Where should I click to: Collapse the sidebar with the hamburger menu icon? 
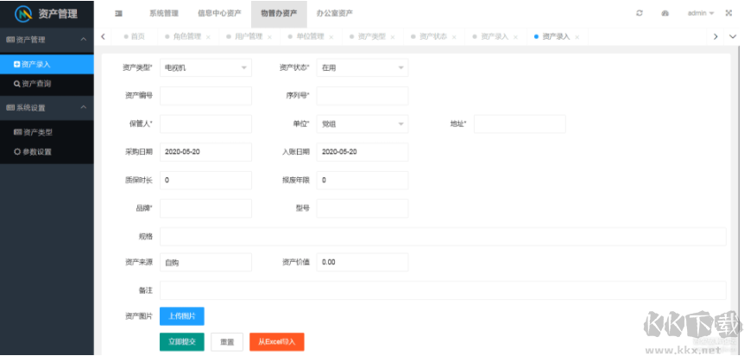tap(118, 14)
